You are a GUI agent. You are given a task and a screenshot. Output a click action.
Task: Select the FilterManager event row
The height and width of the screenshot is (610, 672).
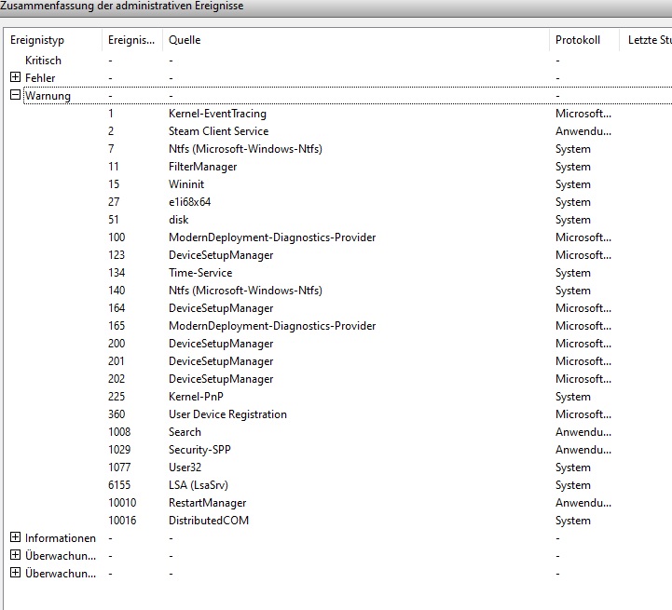point(337,167)
